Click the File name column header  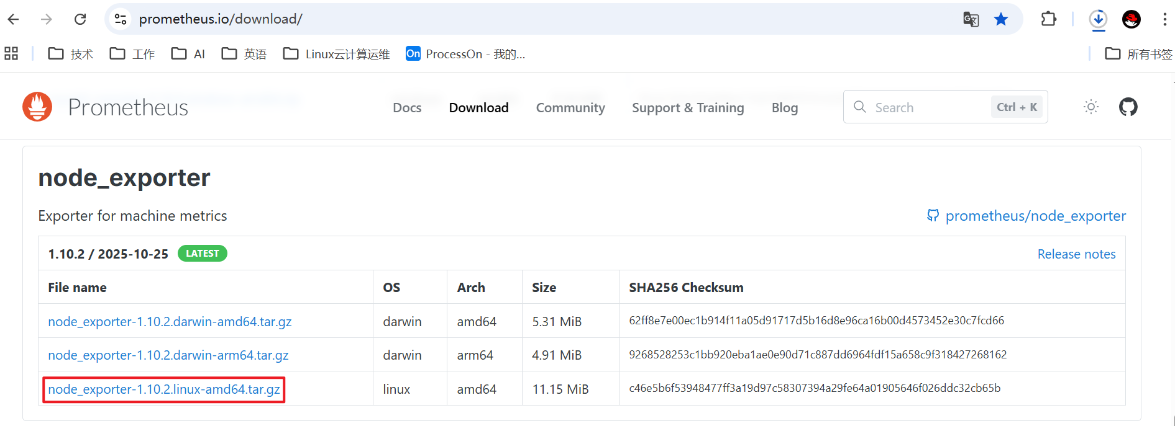coord(77,288)
